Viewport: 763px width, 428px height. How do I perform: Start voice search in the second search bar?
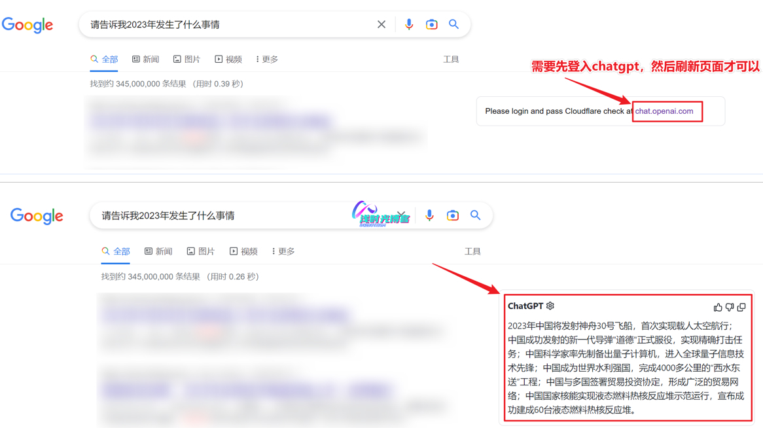[429, 216]
